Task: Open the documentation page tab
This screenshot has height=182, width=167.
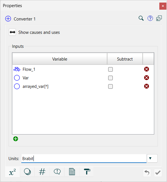Action: pyautogui.click(x=72, y=172)
